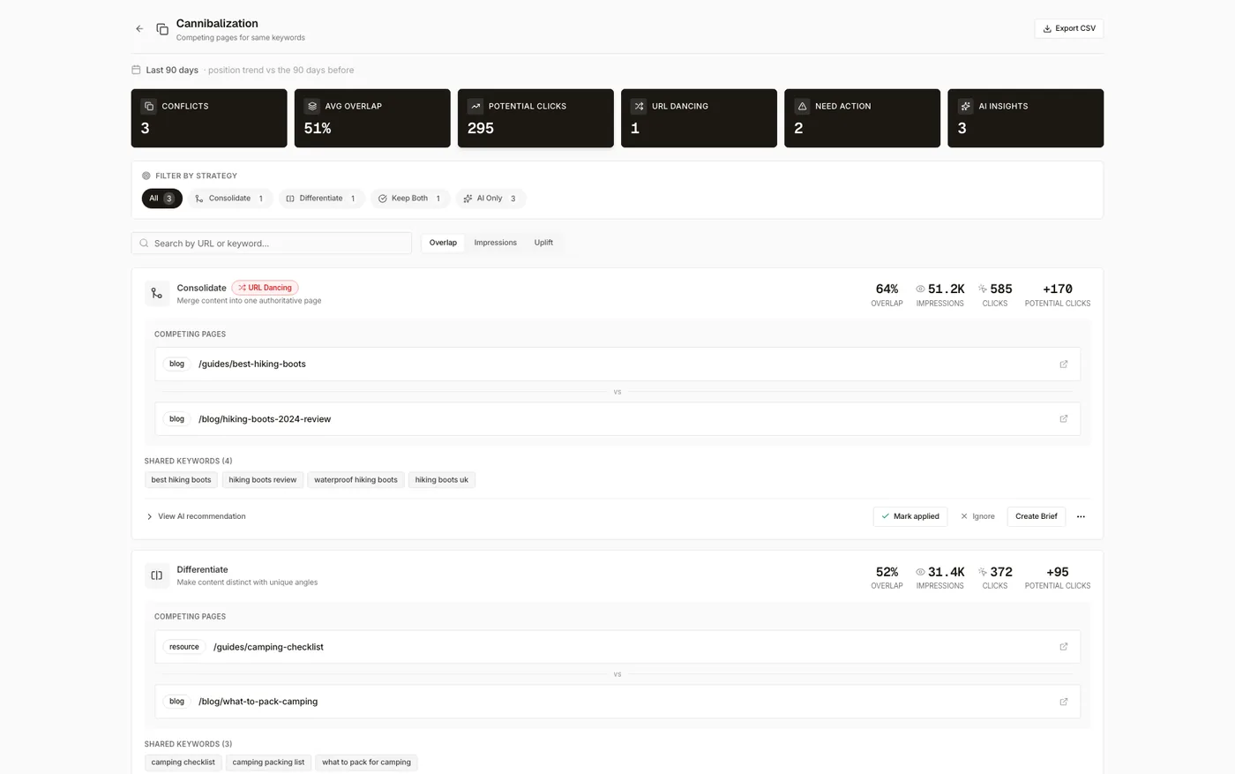Click the 64% overlap value

pos(887,289)
